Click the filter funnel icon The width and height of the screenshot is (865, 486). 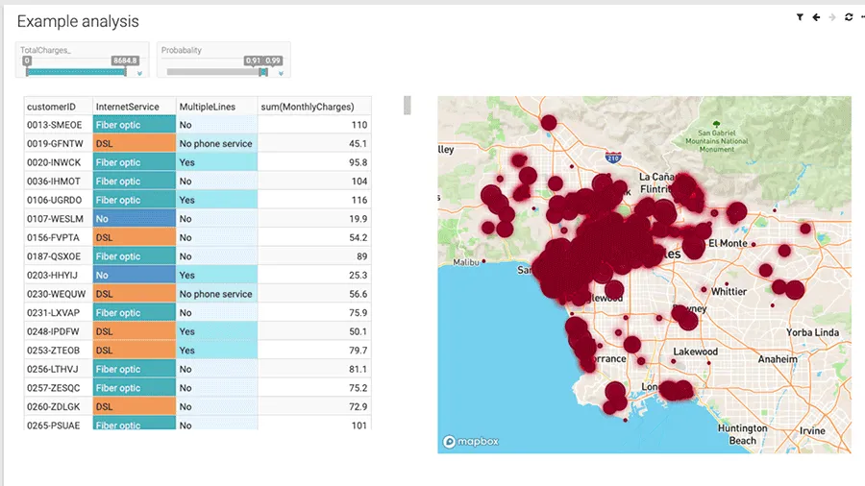tap(800, 17)
